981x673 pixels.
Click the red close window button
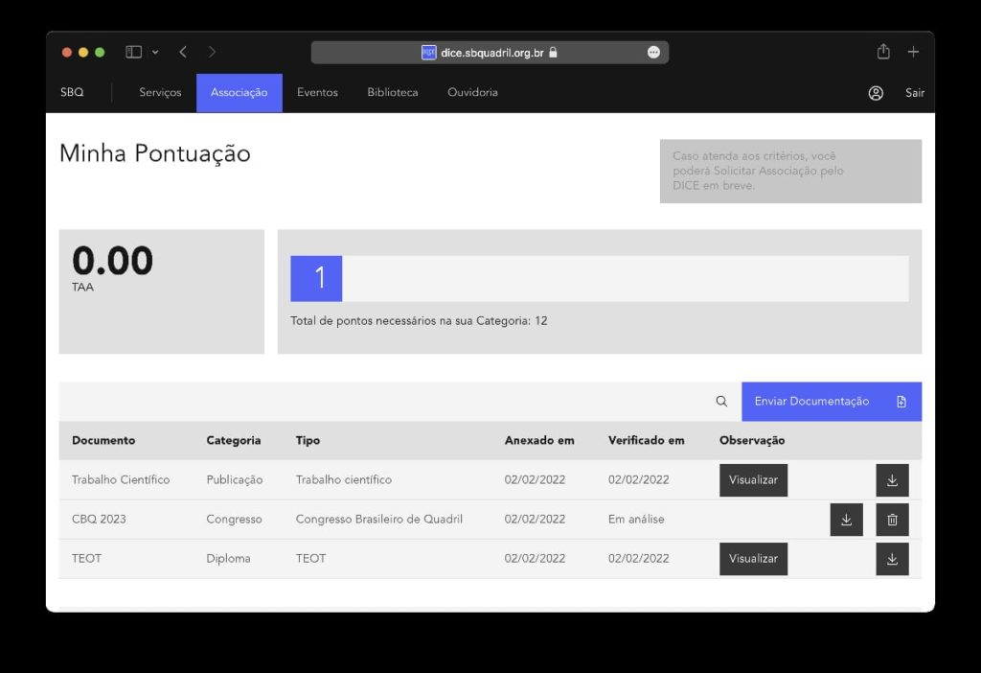point(67,53)
